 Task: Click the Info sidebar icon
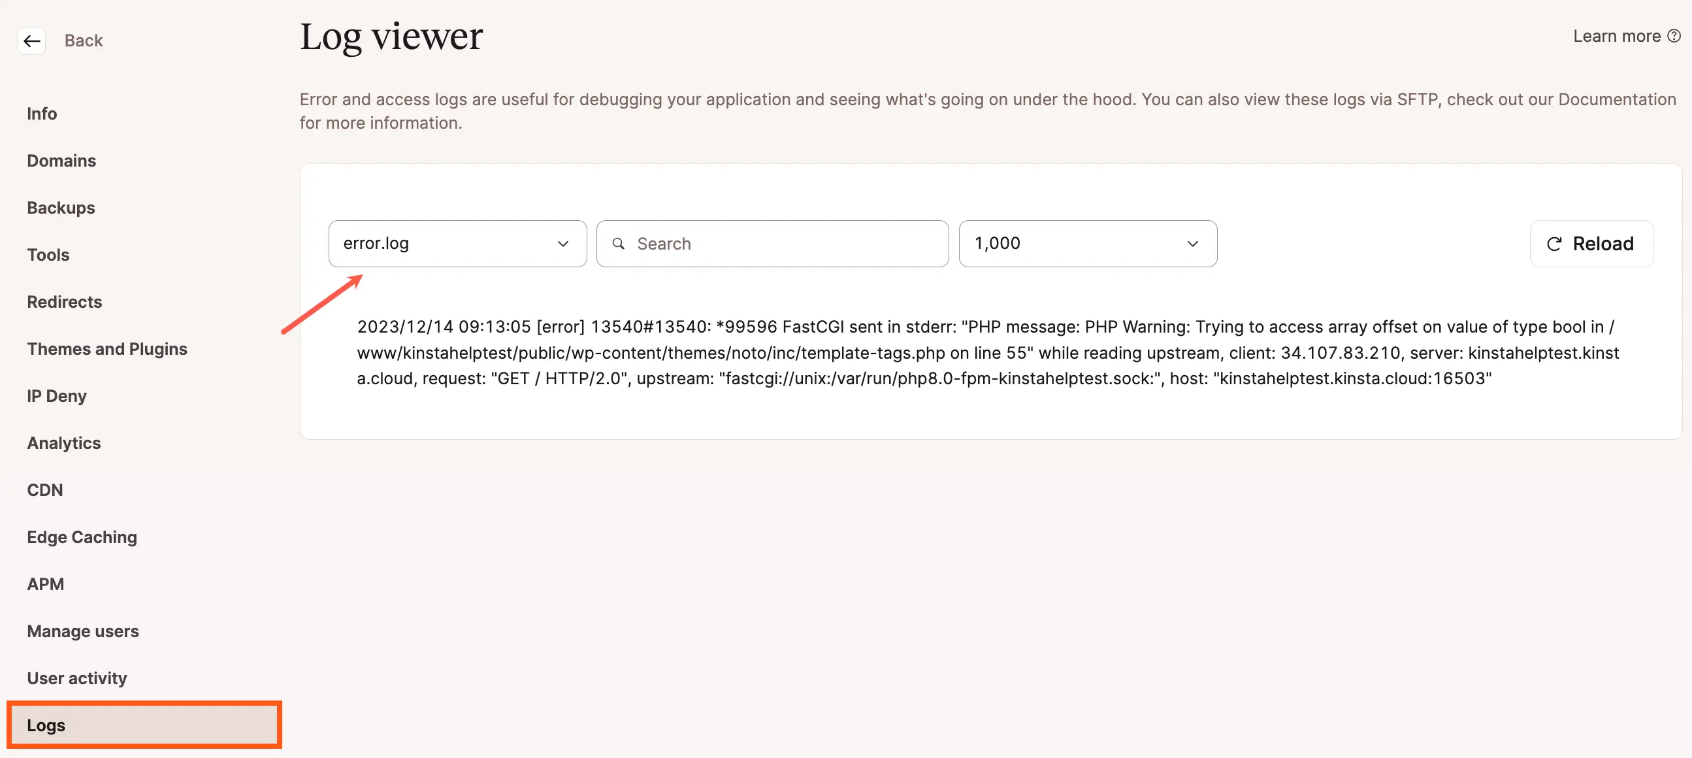coord(41,112)
